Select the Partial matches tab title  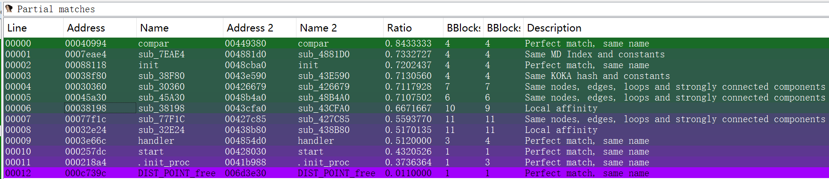click(56, 9)
